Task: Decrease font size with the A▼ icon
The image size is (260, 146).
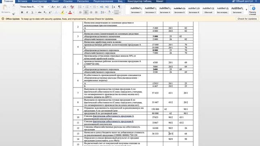Action: [x=58, y=7]
